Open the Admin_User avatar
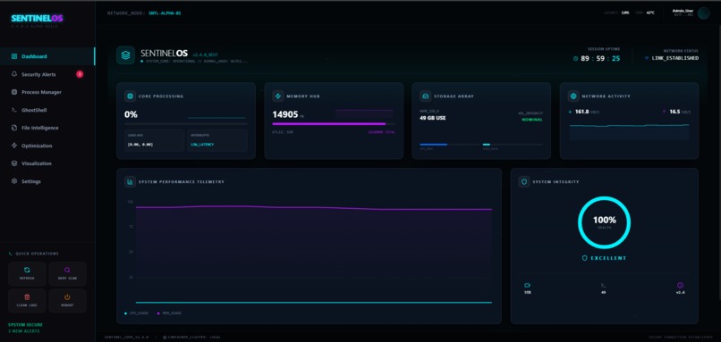 click(703, 13)
